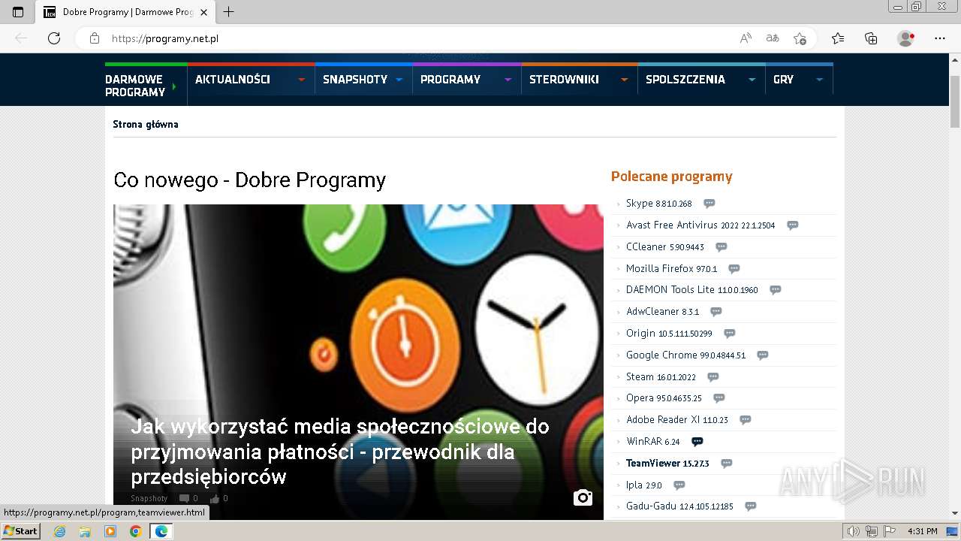The image size is (961, 541).
Task: Click comment bubble next to AdwCleaner
Action: coord(716,312)
